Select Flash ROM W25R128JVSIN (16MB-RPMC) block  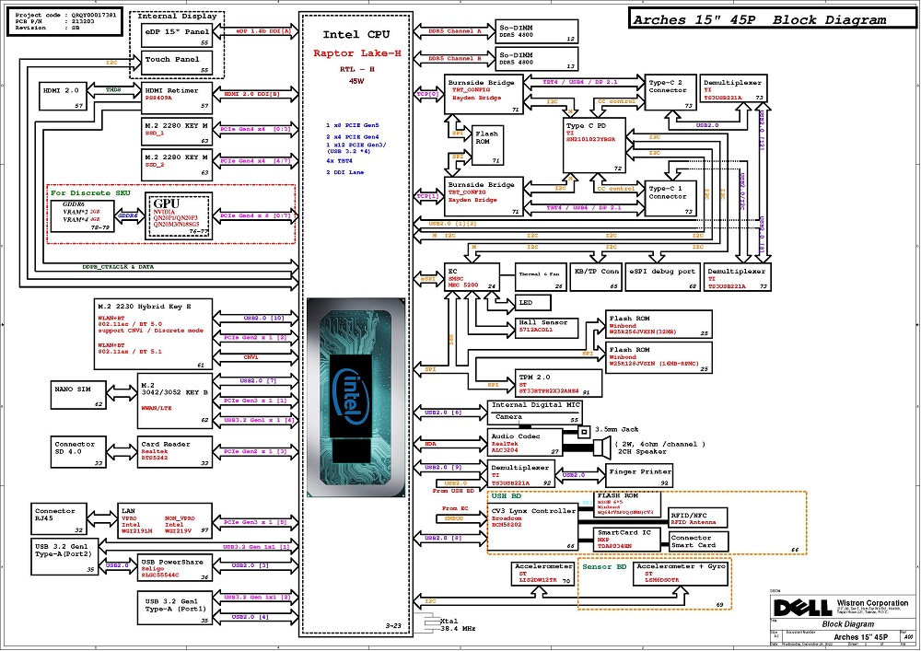pyautogui.click(x=659, y=357)
